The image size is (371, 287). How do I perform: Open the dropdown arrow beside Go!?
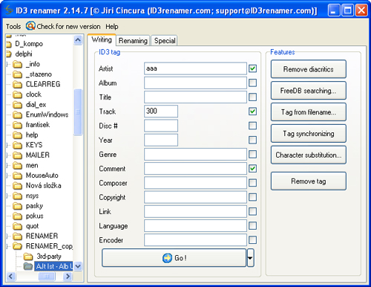pyautogui.click(x=250, y=258)
